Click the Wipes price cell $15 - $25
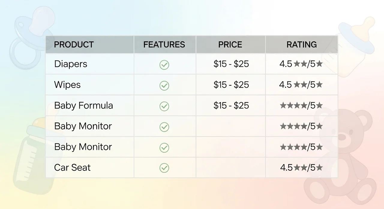Screen dimensions: 384x209 pyautogui.click(x=231, y=85)
